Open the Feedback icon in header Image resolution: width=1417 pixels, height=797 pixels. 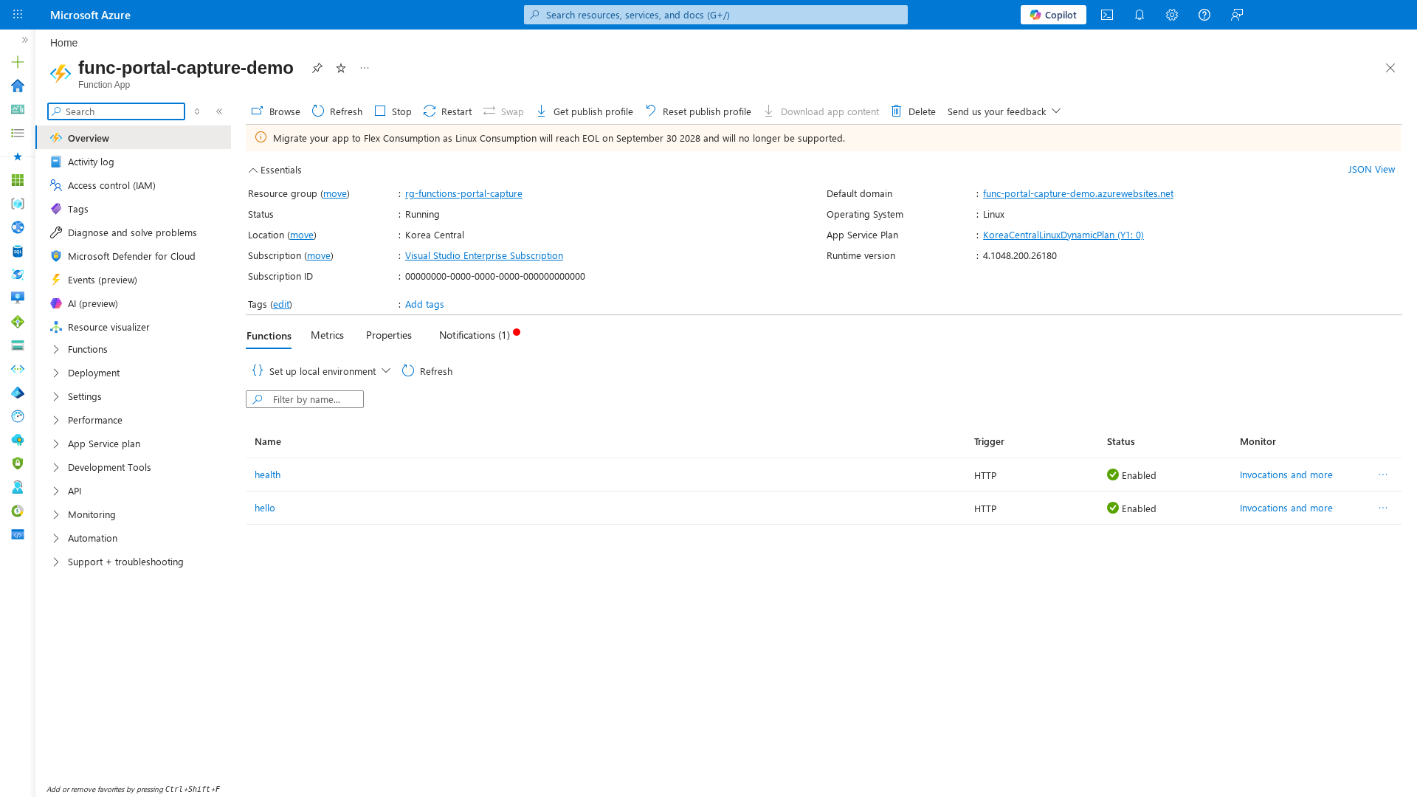1237,15
